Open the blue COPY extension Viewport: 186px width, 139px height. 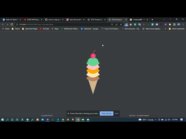tap(126, 25)
